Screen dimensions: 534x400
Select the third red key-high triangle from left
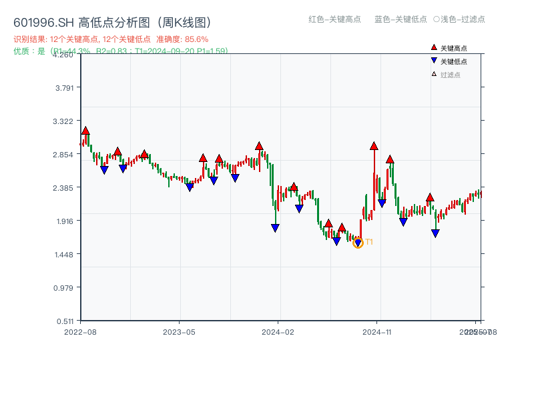144,155
